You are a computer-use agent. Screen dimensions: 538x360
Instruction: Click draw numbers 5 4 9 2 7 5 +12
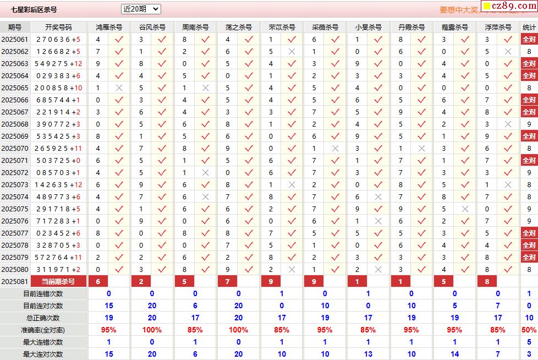click(x=58, y=63)
